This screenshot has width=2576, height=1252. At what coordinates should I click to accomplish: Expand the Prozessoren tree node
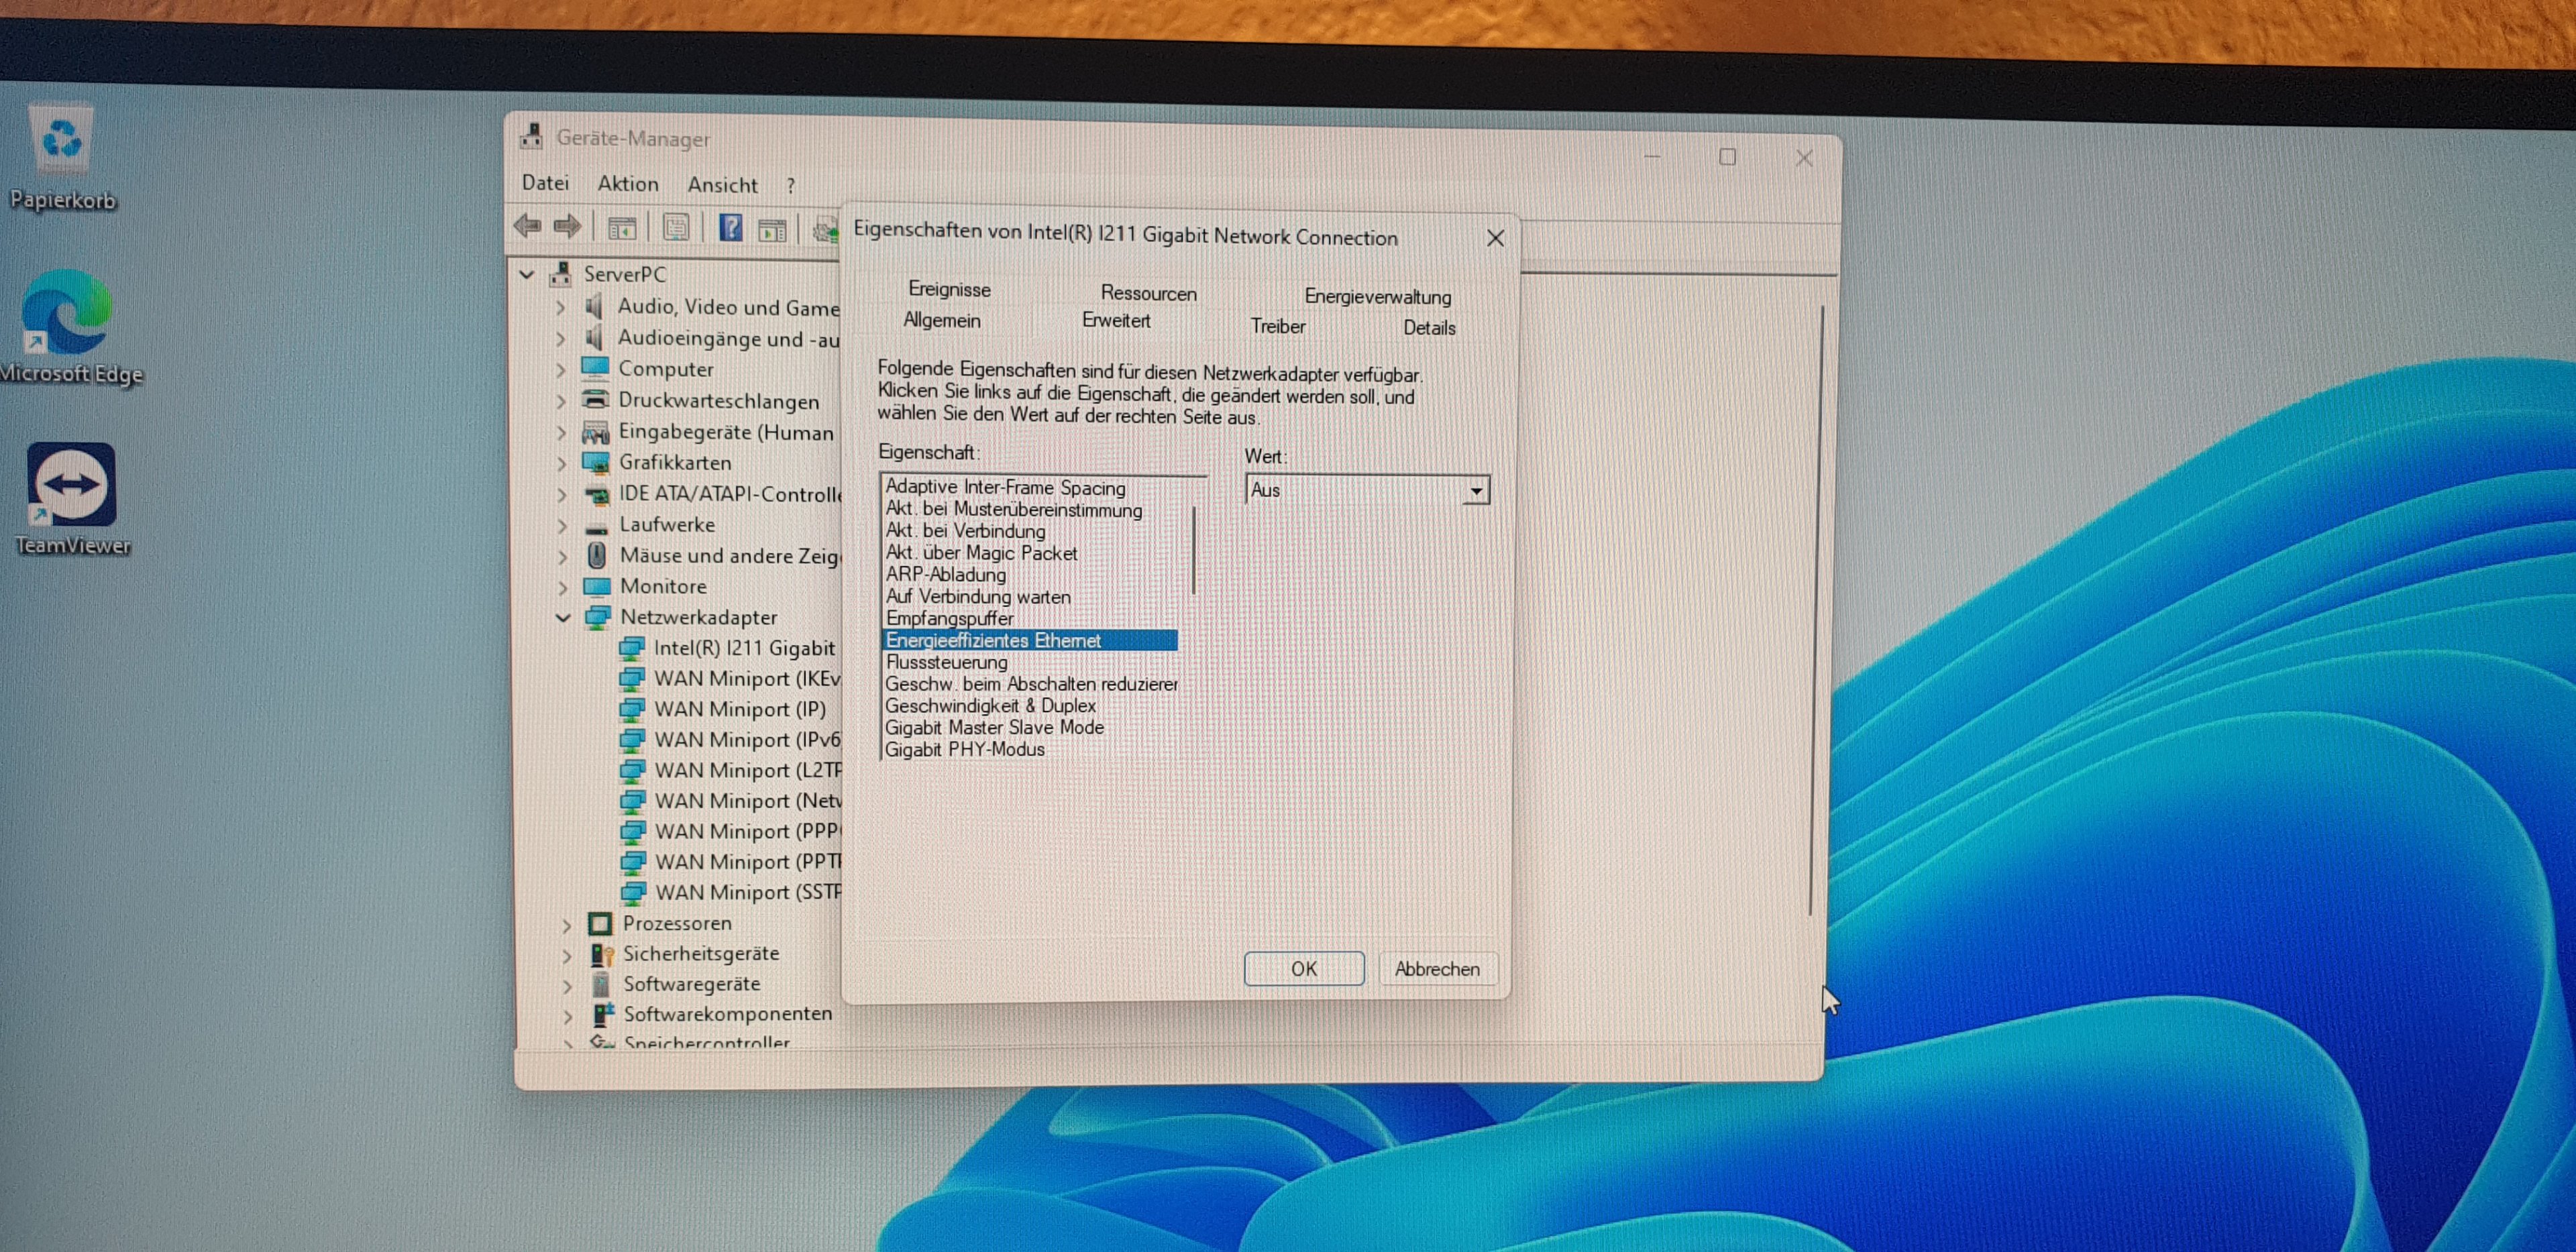pos(567,925)
